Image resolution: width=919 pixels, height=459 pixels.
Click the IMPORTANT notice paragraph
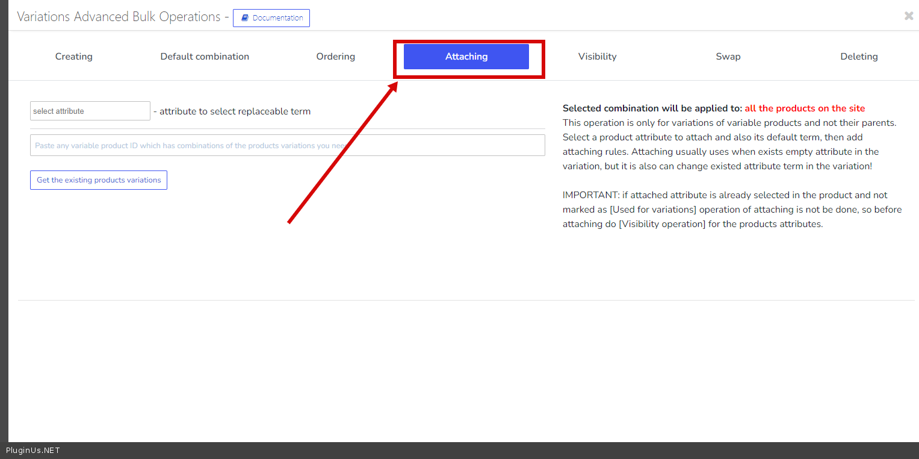pos(731,210)
